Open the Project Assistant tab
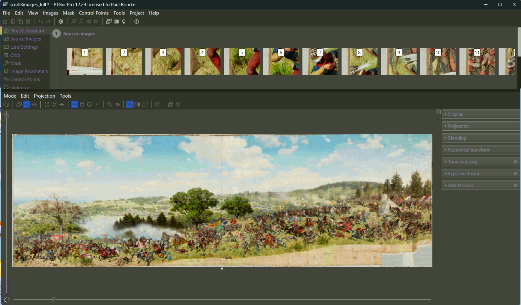The height and width of the screenshot is (305, 521). click(25, 31)
